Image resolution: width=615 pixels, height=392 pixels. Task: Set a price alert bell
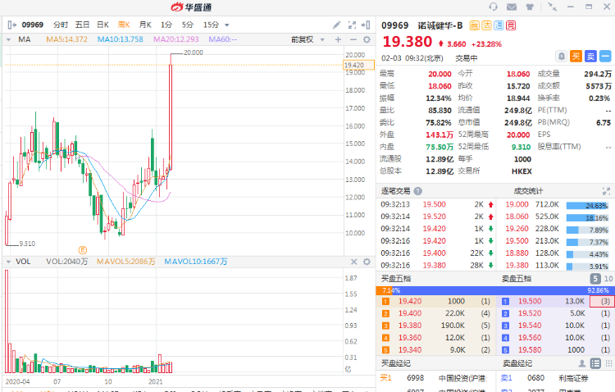click(561, 57)
